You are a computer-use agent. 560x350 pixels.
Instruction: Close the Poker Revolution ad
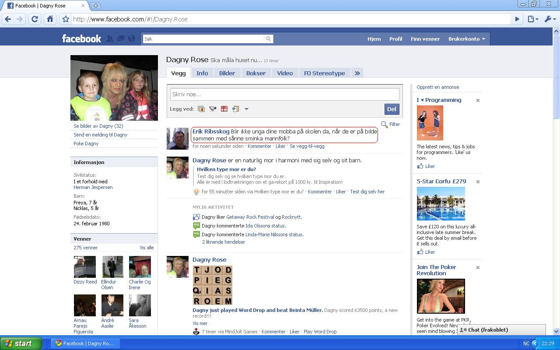pyautogui.click(x=478, y=268)
